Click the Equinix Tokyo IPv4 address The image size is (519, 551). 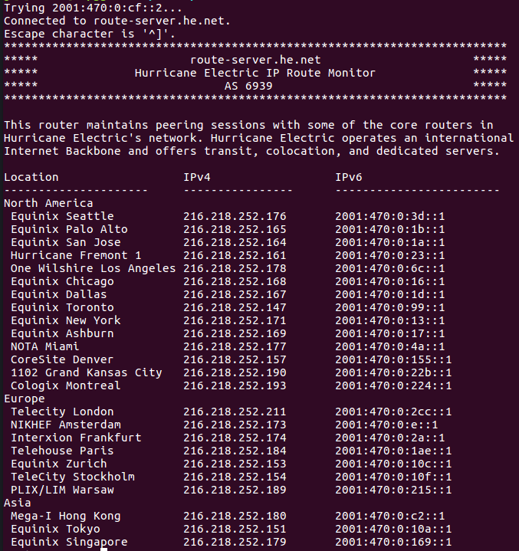[235, 529]
